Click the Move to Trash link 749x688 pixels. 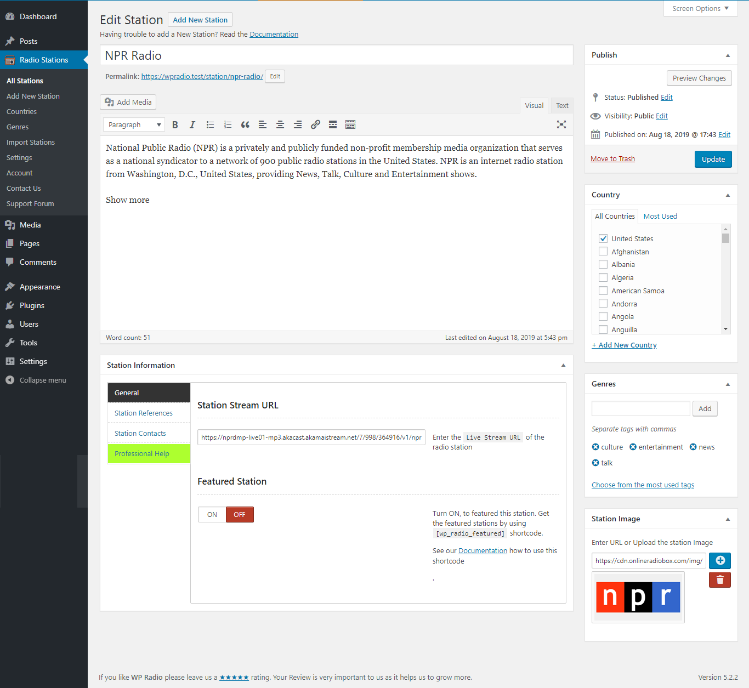click(612, 159)
